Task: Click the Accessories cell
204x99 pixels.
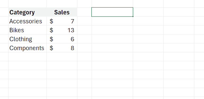Action: [27, 21]
